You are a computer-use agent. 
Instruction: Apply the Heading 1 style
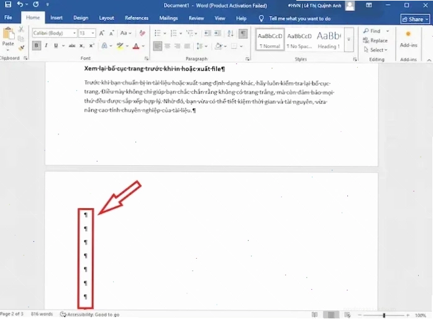click(329, 40)
